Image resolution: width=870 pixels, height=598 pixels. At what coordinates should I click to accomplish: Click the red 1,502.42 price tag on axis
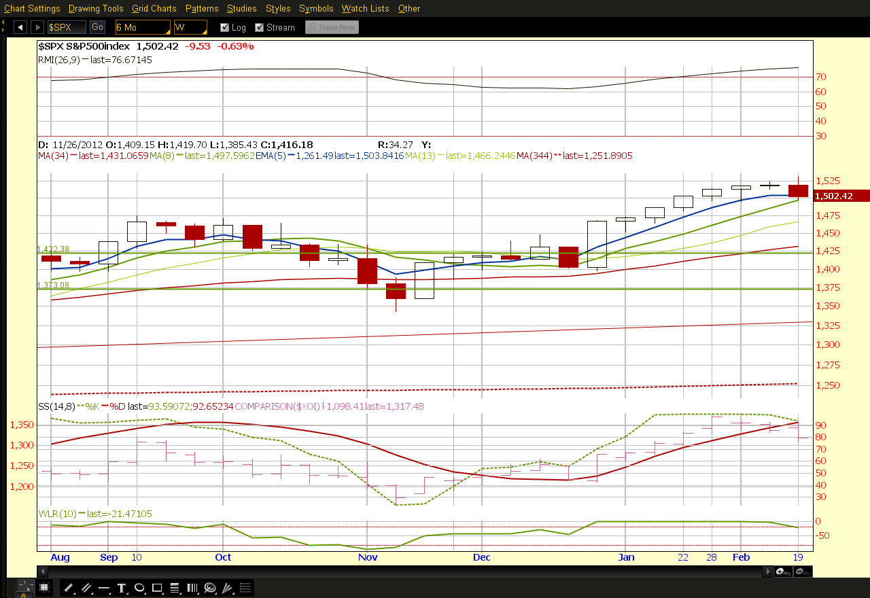click(x=841, y=196)
